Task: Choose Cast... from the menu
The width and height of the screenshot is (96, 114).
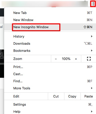Action: [x=50, y=74]
